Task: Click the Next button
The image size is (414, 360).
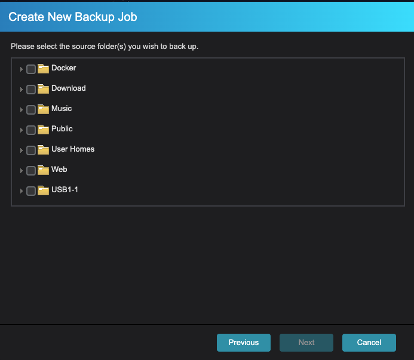Action: click(306, 342)
